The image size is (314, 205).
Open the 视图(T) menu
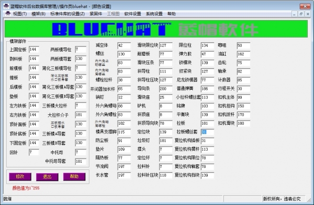point(20,14)
